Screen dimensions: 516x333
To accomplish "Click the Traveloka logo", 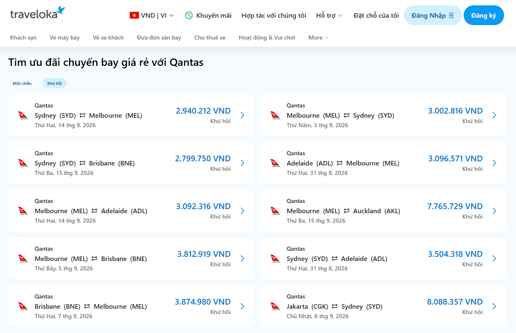I will pos(38,13).
